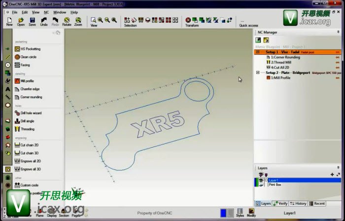Open the Edit menu
The width and height of the screenshot is (345, 221).
pyautogui.click(x=25, y=12)
